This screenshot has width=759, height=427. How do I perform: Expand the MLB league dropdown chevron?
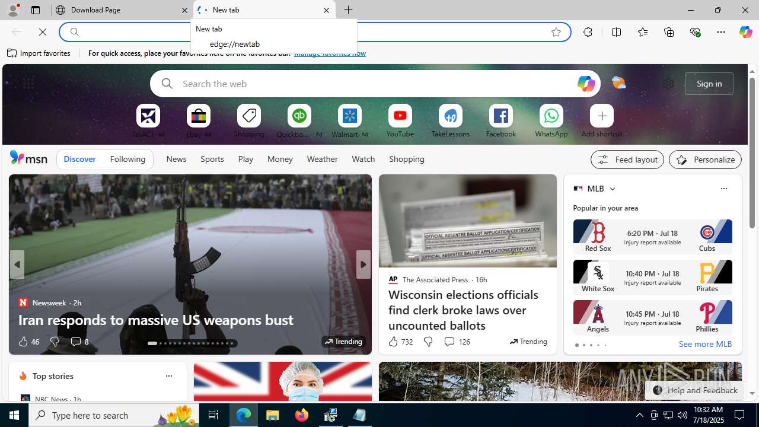point(612,189)
